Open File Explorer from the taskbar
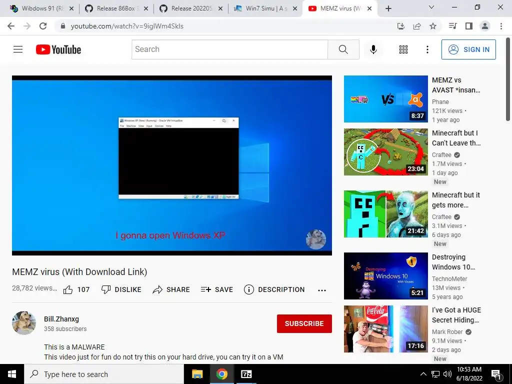Viewport: 512px width, 384px height. [x=197, y=374]
